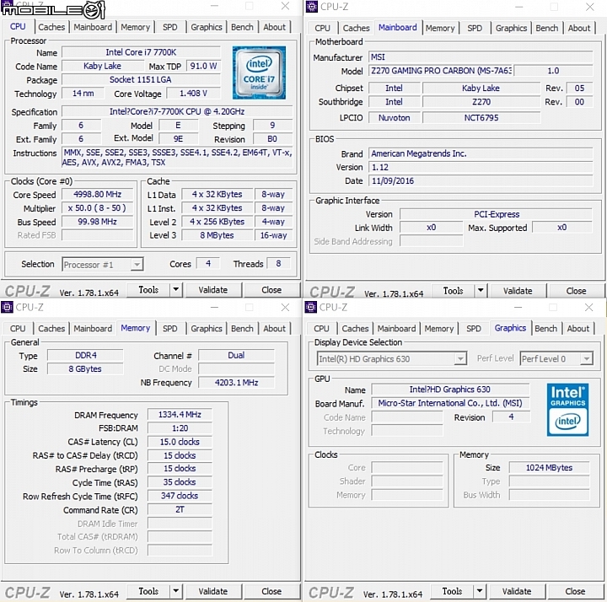607x602 pixels.
Task: Click Close button in Mainboard window
Action: click(x=576, y=290)
